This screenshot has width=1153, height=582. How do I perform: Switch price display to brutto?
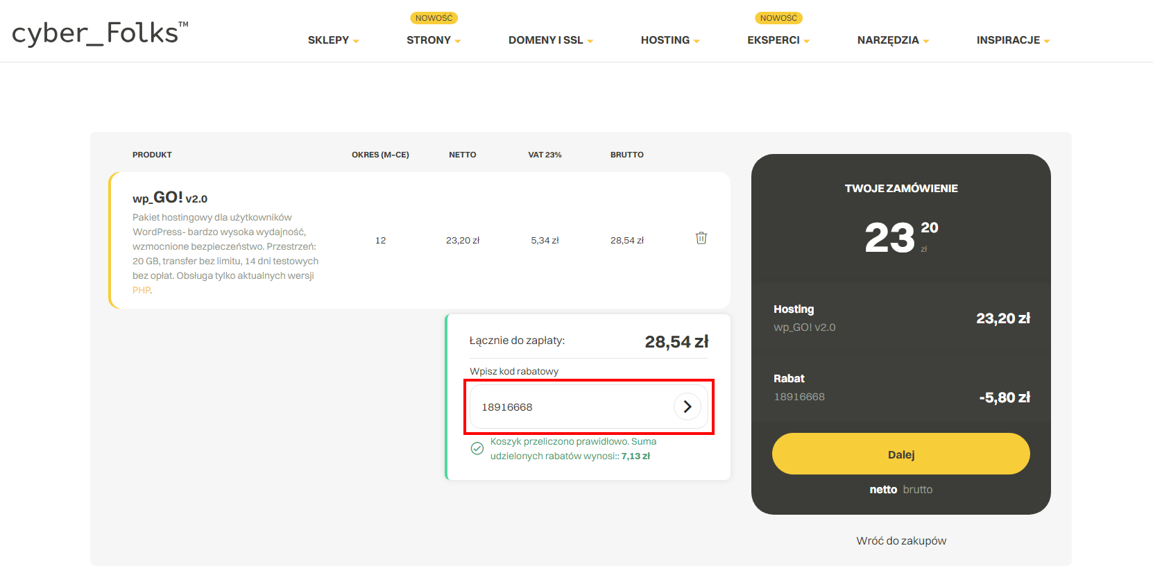pos(918,490)
